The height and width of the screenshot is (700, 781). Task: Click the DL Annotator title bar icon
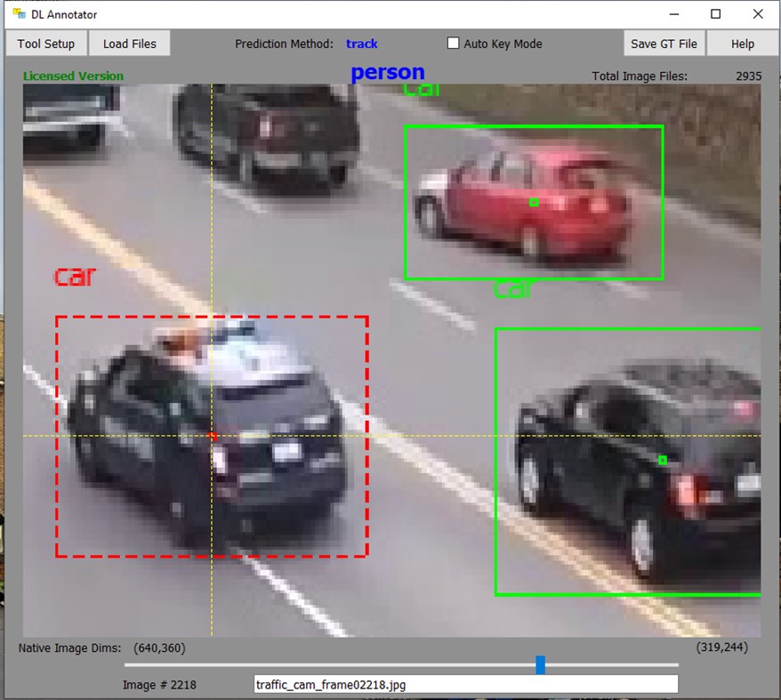pos(20,14)
